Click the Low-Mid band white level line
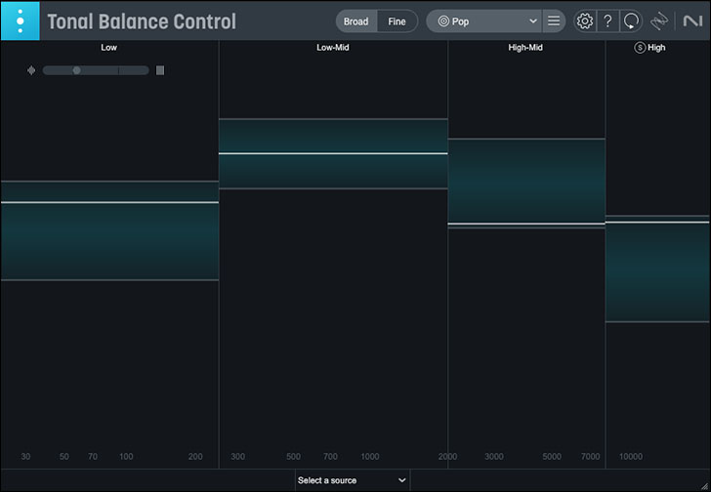Screen dimensions: 711x492 [333, 153]
